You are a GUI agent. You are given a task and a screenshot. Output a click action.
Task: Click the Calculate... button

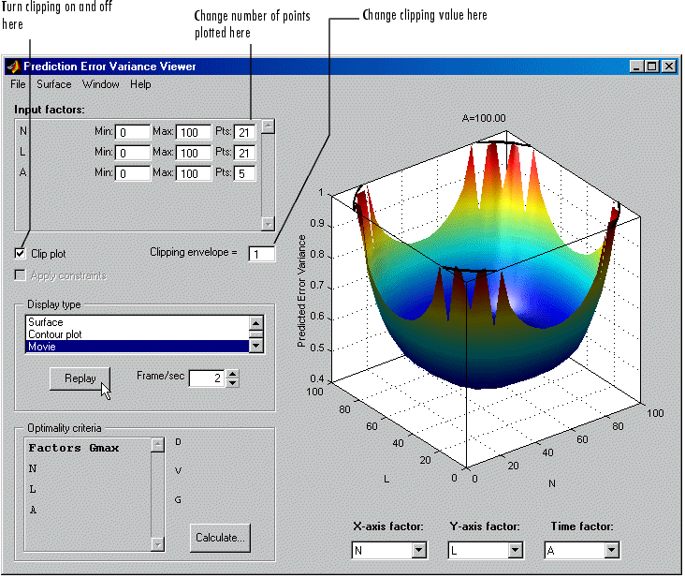pos(220,538)
